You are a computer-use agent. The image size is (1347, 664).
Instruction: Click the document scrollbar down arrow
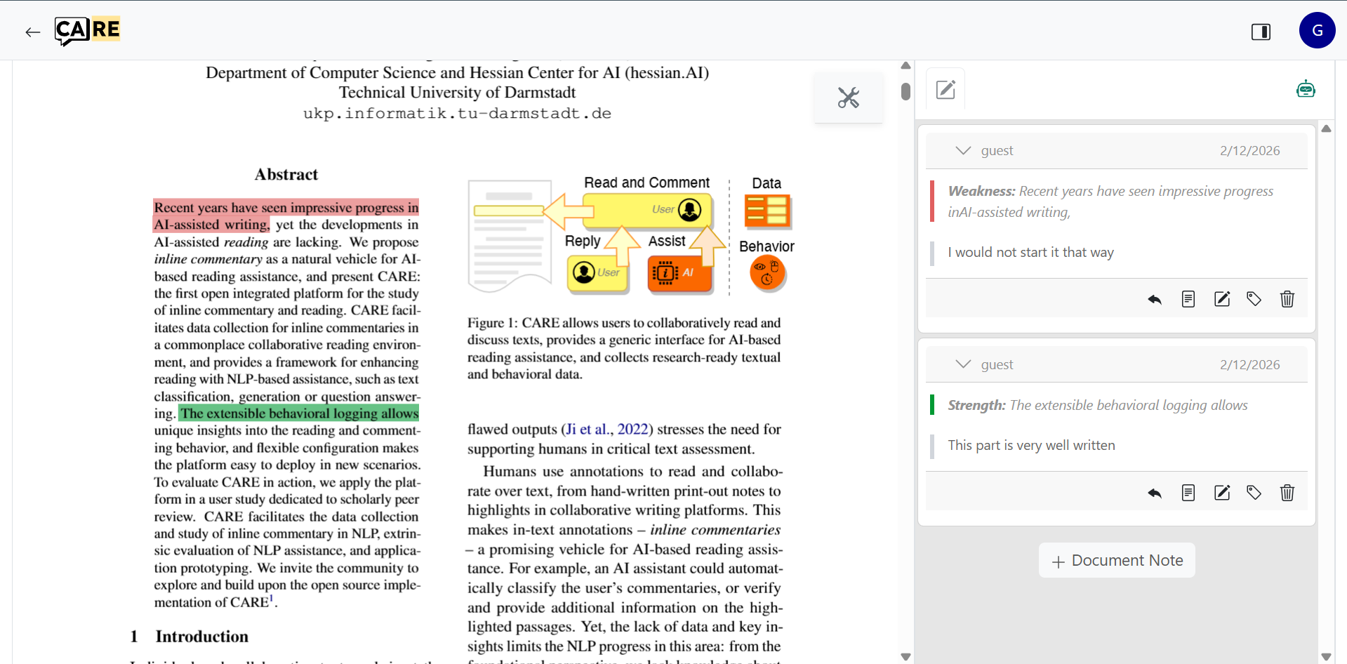coord(905,657)
